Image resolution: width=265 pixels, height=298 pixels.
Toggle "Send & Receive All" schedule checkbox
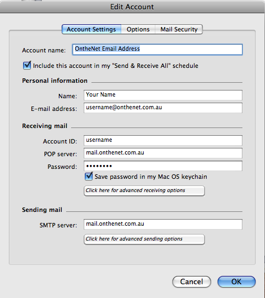point(27,66)
